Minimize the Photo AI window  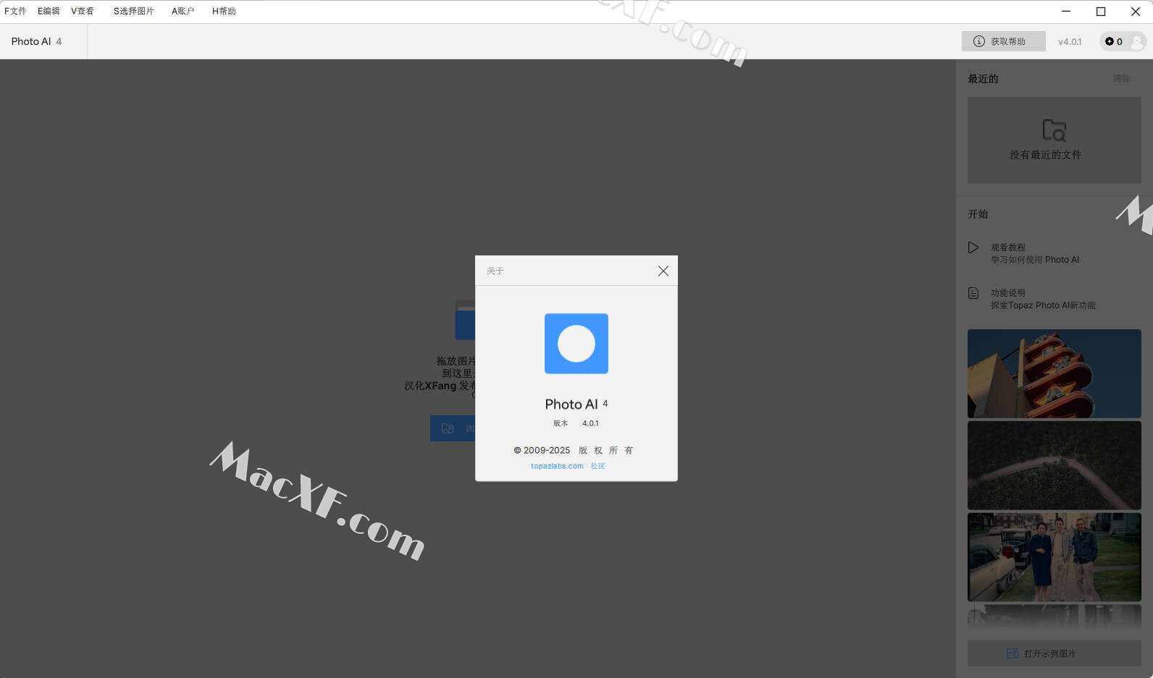click(1066, 12)
